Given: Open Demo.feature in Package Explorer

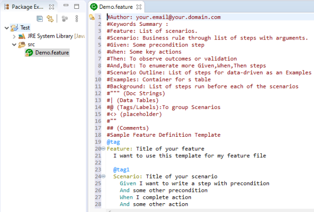Looking at the screenshot, I should 52,53.
